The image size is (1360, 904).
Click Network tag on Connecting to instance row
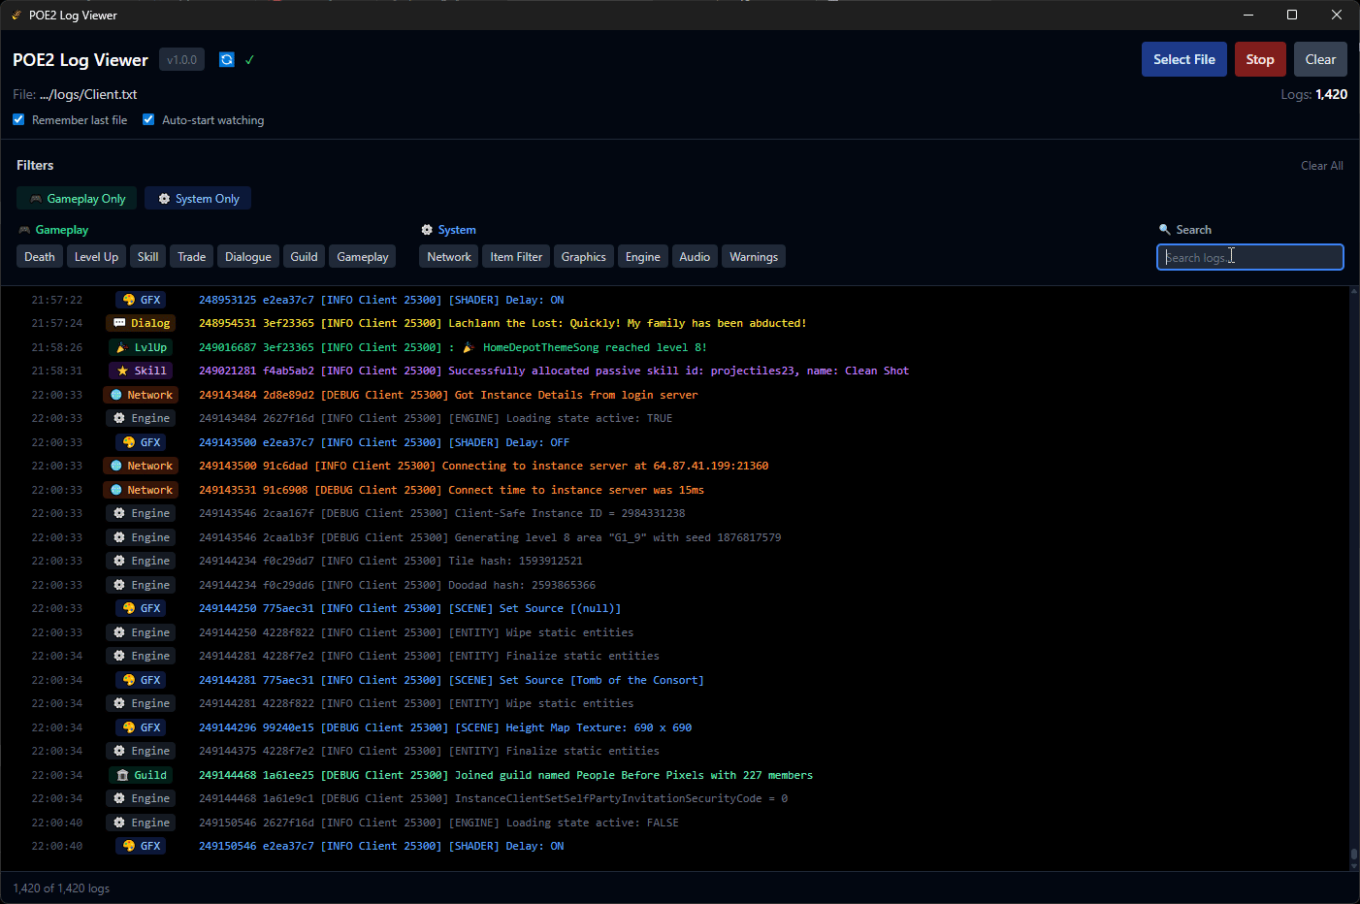point(142,466)
